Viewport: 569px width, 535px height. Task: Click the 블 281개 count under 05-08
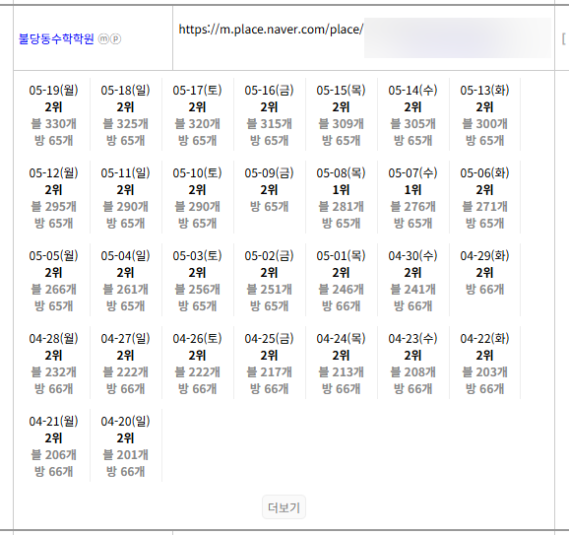342,207
